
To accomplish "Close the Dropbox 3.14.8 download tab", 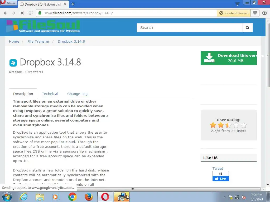I will tap(65, 4).
